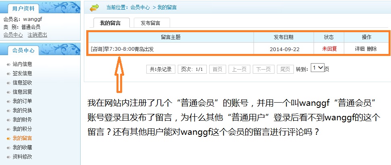Click arrow icon beside 站内信息
391x165 pixels.
[x=9, y=64]
